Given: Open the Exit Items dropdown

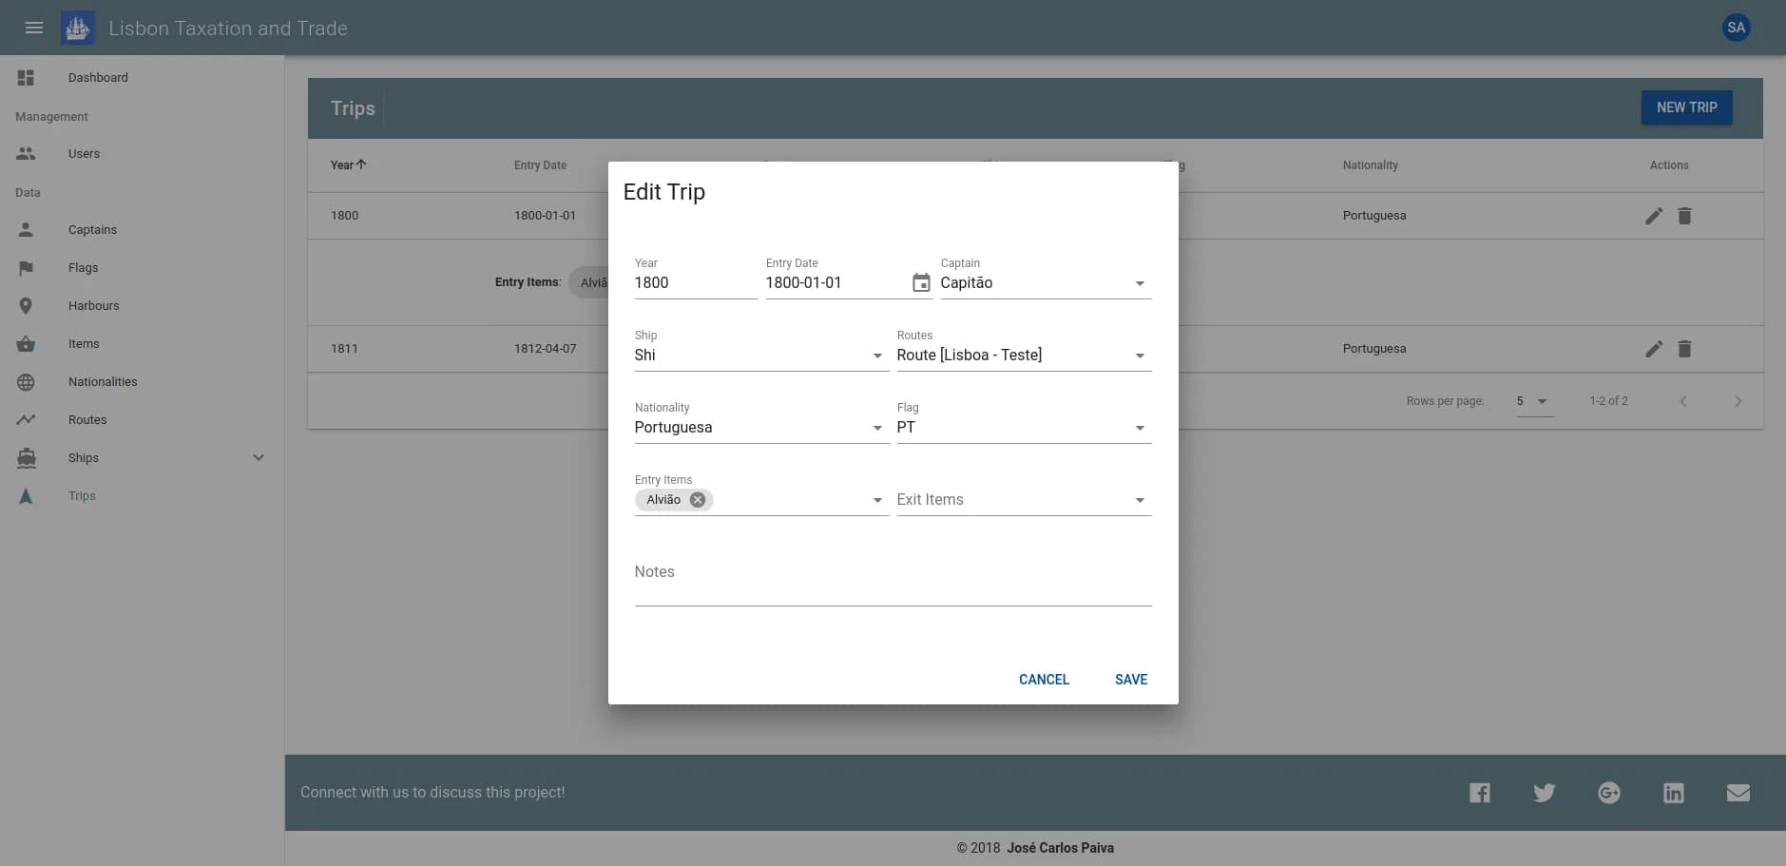Looking at the screenshot, I should 1024,500.
